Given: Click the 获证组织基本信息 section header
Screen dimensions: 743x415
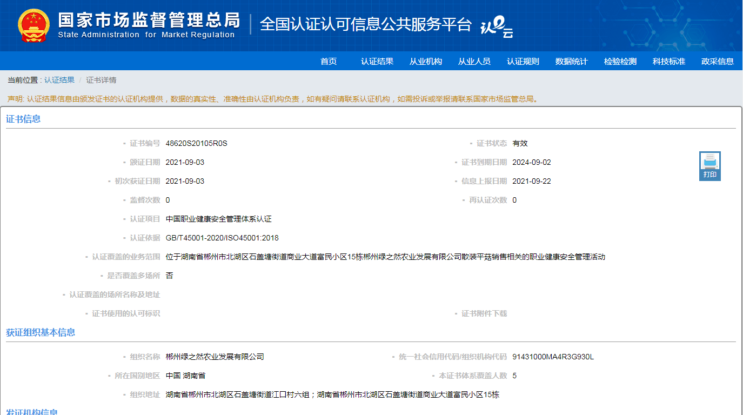Looking at the screenshot, I should (41, 332).
